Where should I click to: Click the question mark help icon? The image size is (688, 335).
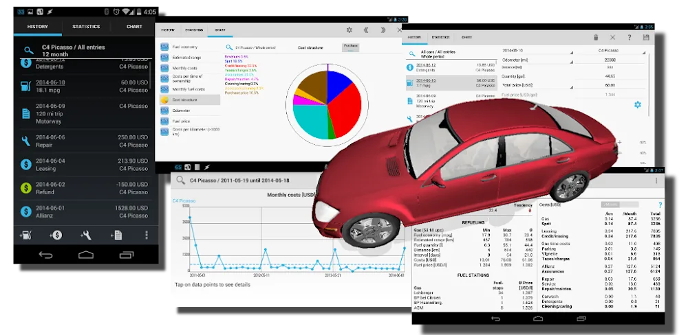(628, 38)
